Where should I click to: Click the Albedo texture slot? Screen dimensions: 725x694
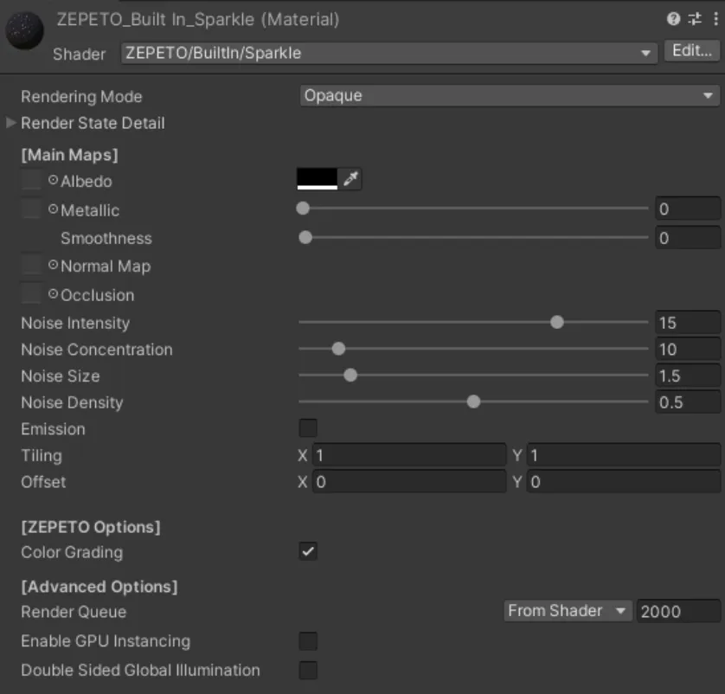(x=31, y=180)
